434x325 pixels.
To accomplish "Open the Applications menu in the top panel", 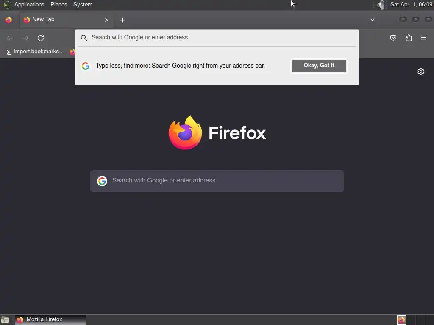I will pyautogui.click(x=29, y=4).
